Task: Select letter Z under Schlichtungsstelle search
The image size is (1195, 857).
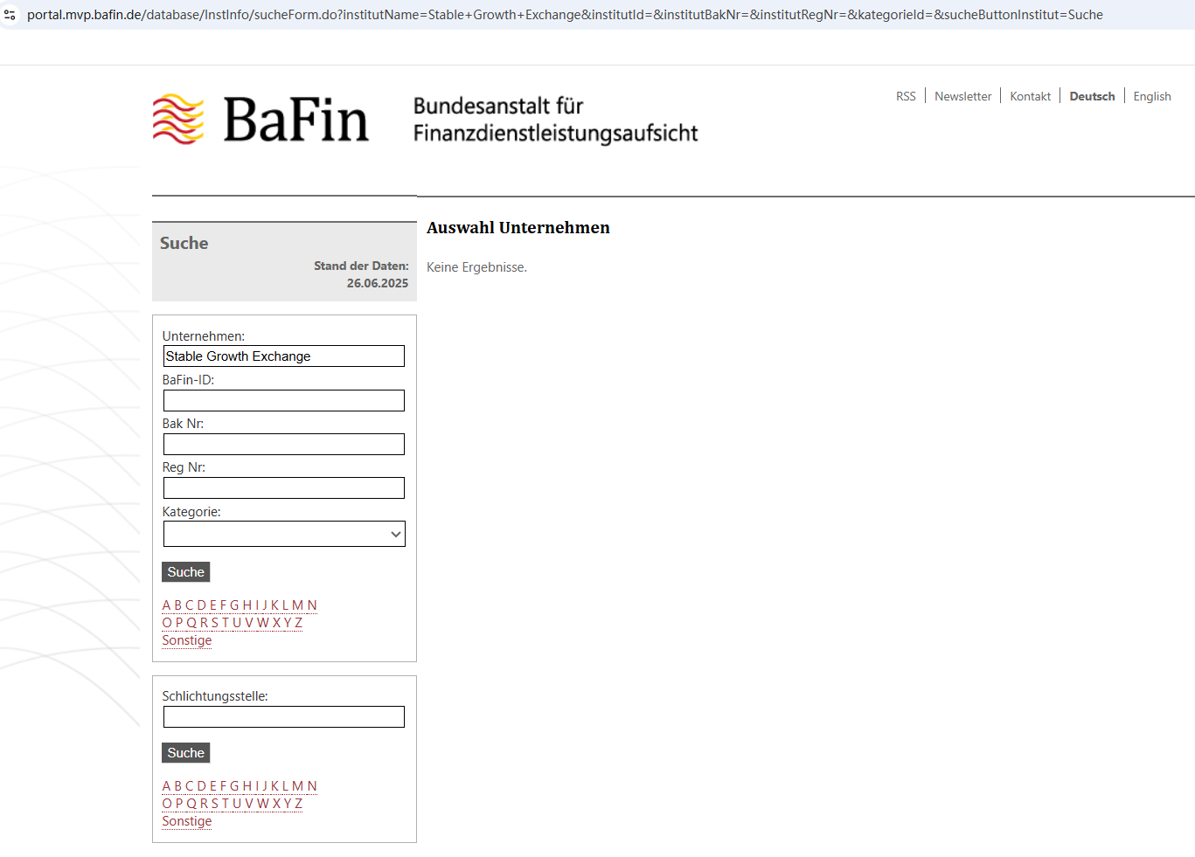Action: click(x=299, y=804)
